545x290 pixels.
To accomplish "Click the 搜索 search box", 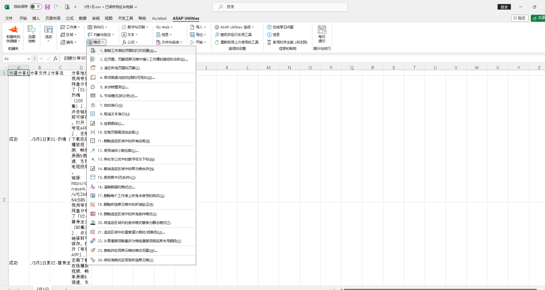I will [x=280, y=7].
